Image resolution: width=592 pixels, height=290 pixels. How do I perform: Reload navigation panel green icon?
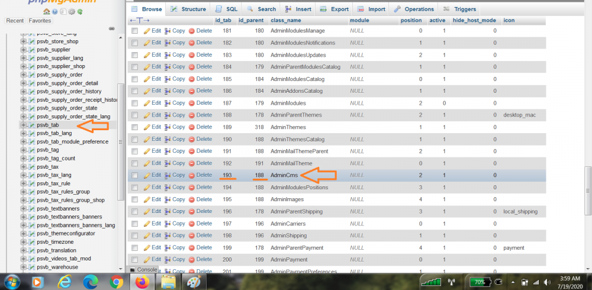pyautogui.click(x=80, y=12)
